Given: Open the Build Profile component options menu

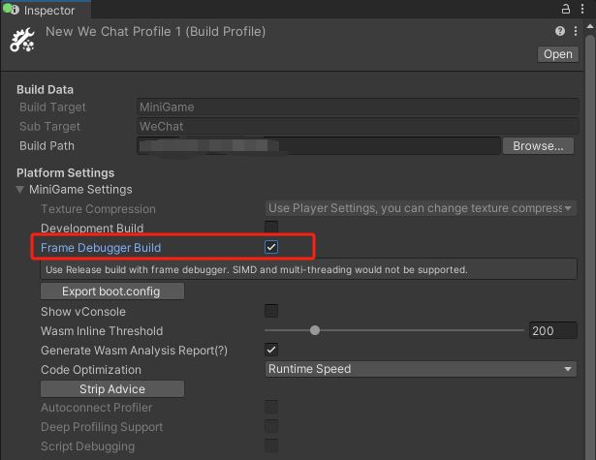Looking at the screenshot, I should tap(574, 32).
